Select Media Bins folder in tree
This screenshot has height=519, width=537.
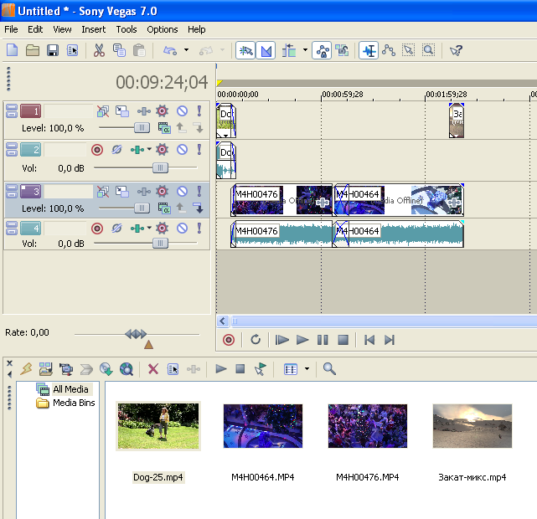(74, 403)
